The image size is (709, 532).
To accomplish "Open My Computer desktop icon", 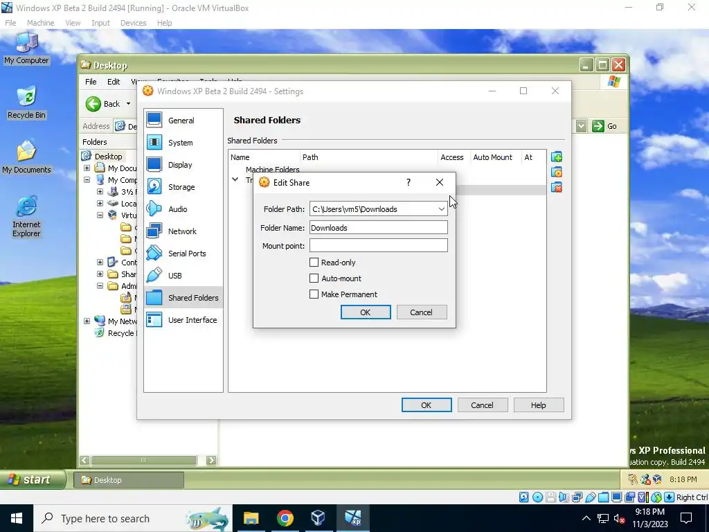I will 26,48.
